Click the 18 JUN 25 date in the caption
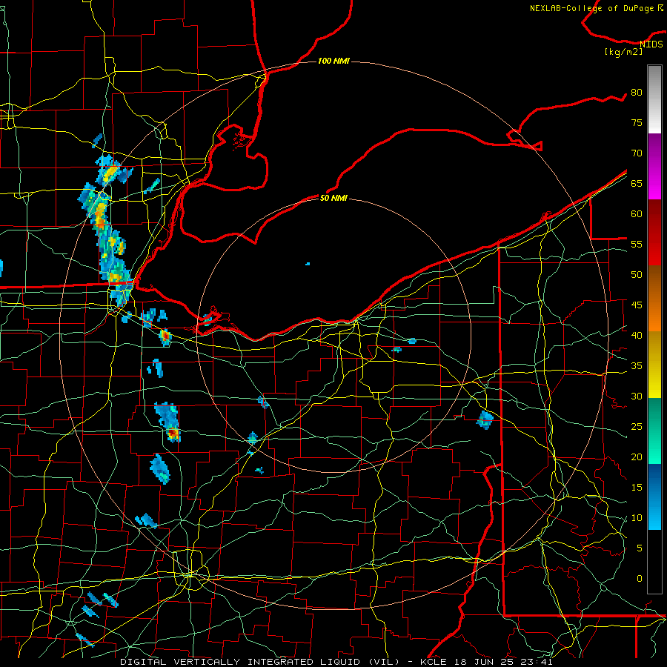Image resolution: width=667 pixels, height=667 pixels. pyautogui.click(x=485, y=662)
